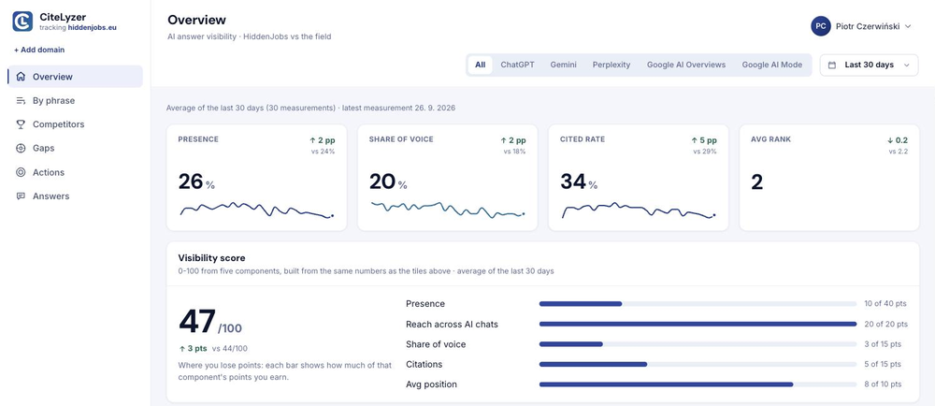Click the Presence progress bar
Screen dimensions: 935x406
(x=698, y=304)
